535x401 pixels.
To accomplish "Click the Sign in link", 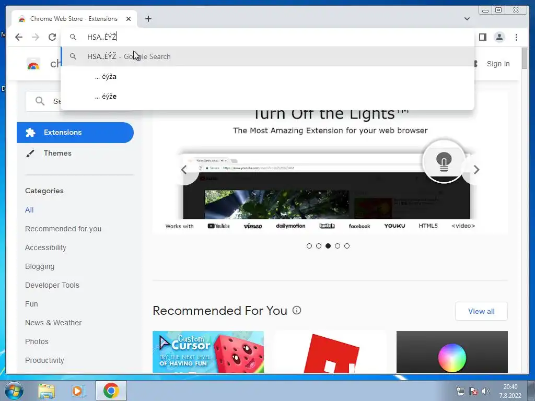I will 498,64.
